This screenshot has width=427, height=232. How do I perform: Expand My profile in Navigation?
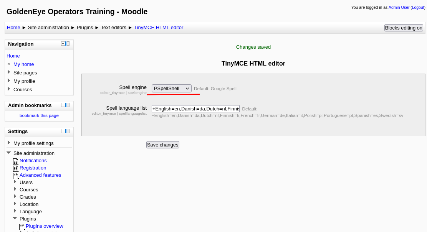pyautogui.click(x=9, y=81)
